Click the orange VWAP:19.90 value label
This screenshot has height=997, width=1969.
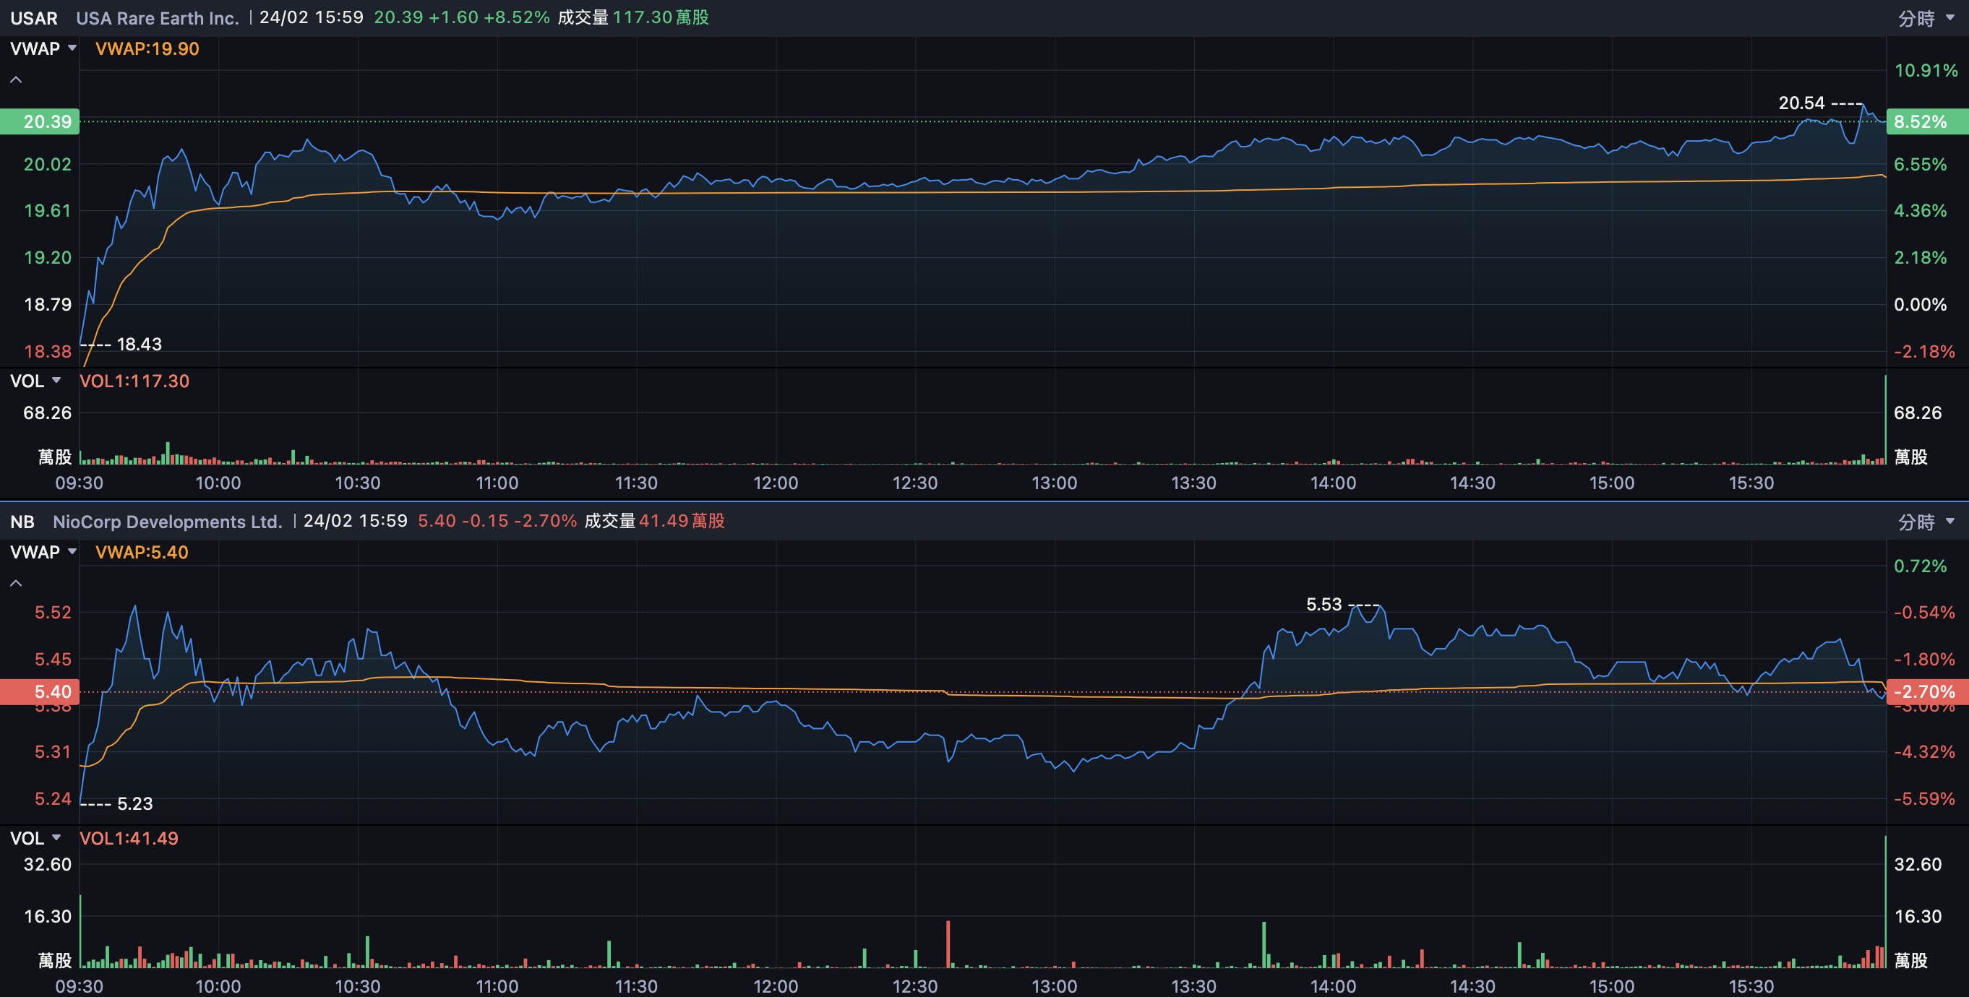tap(147, 49)
